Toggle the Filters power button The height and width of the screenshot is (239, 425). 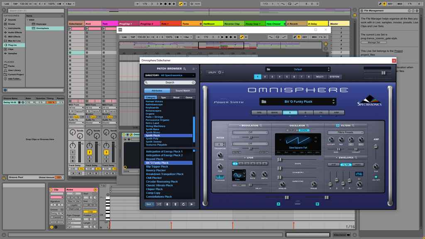point(338,125)
